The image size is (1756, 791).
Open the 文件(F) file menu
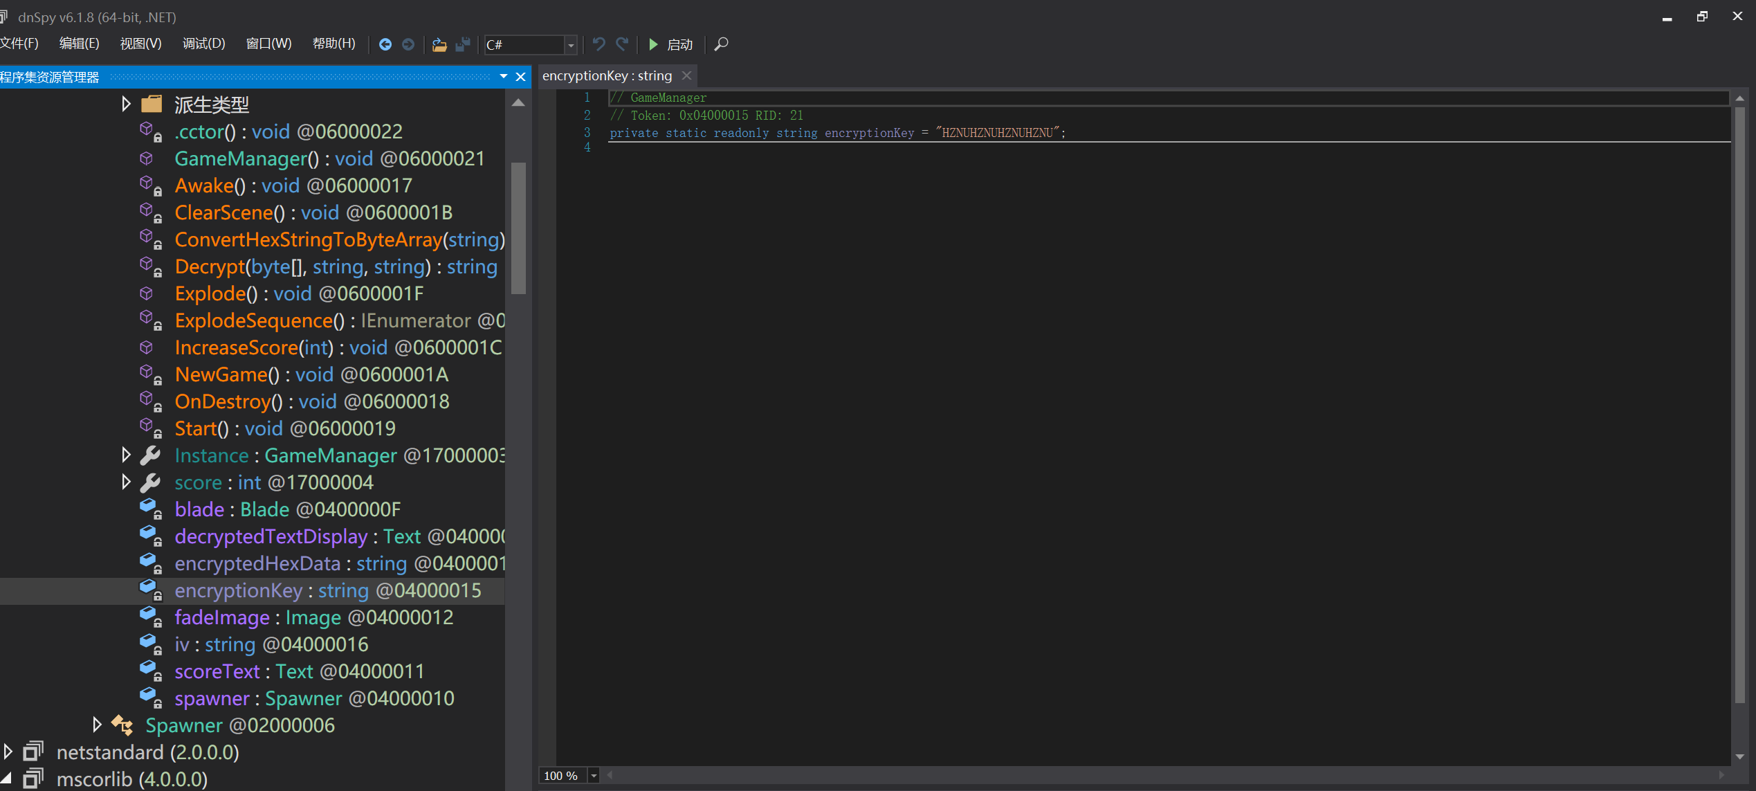point(19,44)
